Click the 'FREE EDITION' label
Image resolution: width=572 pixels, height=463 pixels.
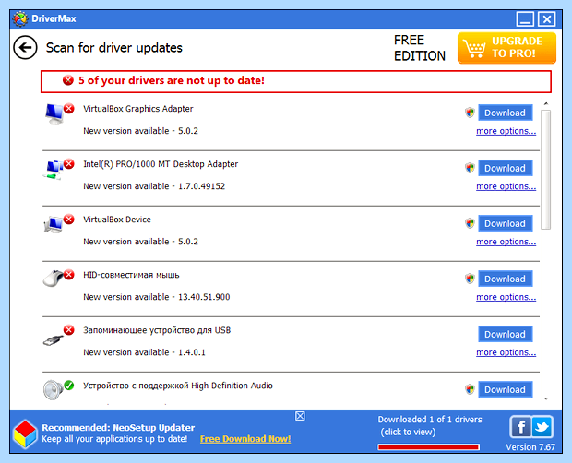click(420, 48)
